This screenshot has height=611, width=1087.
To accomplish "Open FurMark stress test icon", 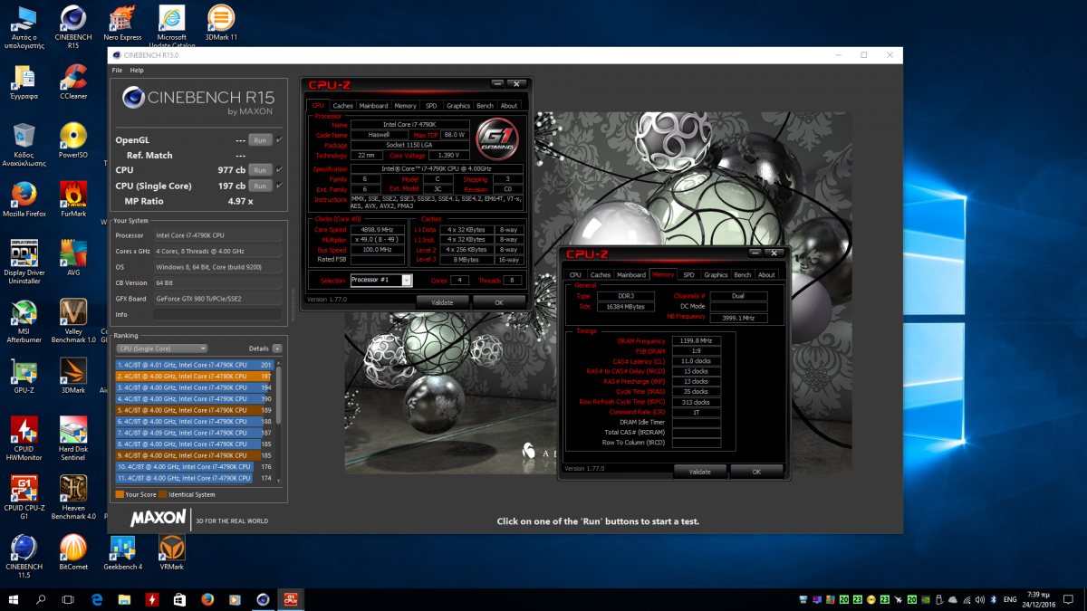I will point(72,199).
